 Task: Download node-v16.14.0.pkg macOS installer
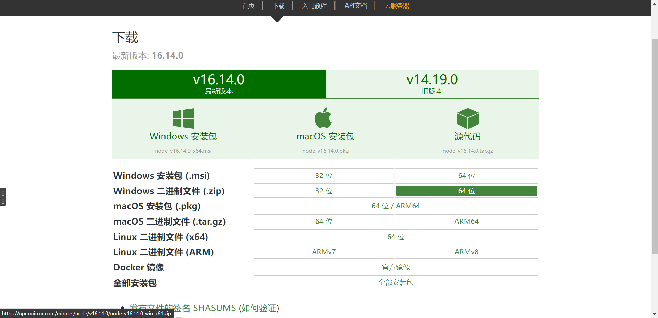[x=325, y=151]
